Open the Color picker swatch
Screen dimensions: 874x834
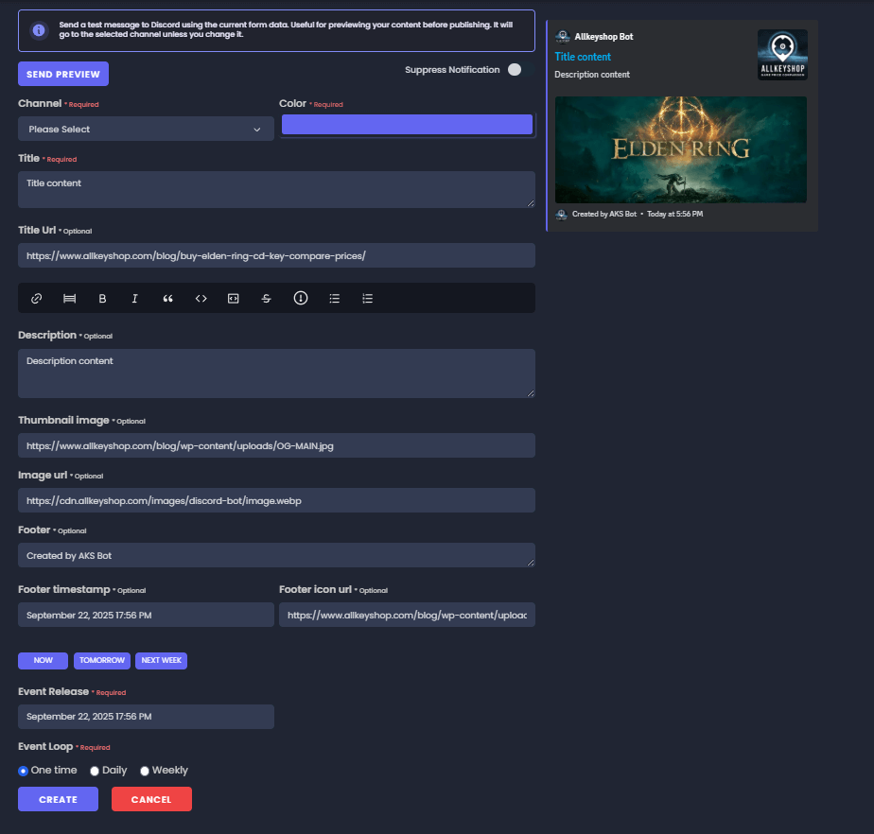[x=407, y=125]
